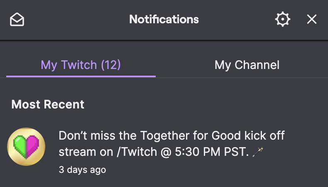Select the My Twitch (12) tab
Image resolution: width=328 pixels, height=187 pixels.
click(x=81, y=65)
